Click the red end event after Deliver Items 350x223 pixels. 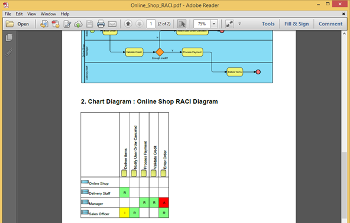(258, 72)
